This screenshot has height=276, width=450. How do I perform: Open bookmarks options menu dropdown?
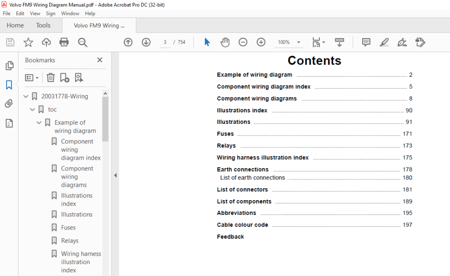[32, 78]
